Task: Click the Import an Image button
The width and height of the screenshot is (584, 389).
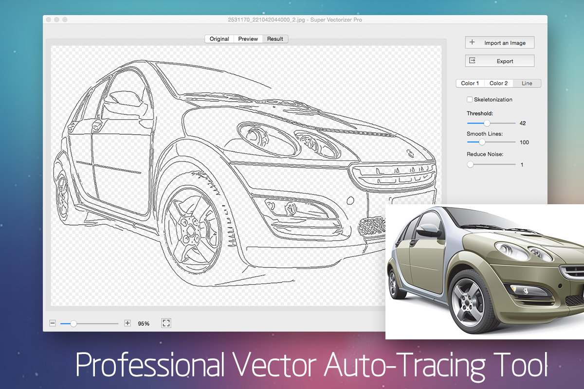Action: pos(499,43)
